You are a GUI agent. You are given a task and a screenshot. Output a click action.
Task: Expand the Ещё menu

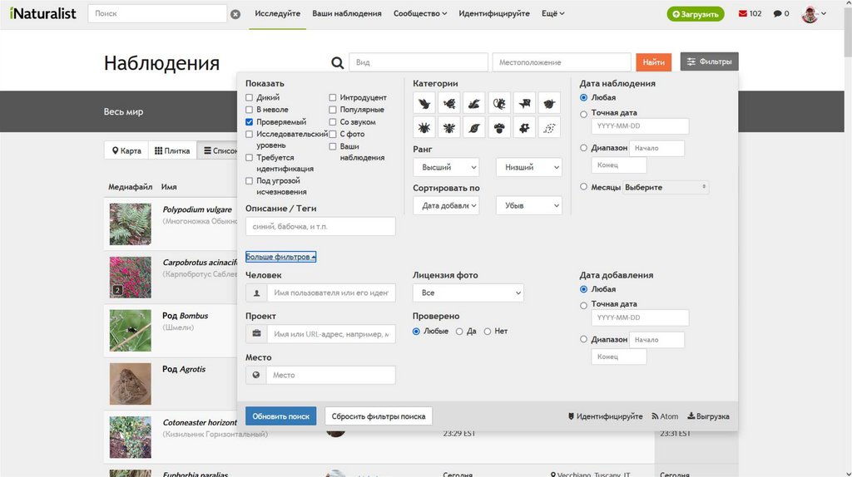pyautogui.click(x=552, y=13)
